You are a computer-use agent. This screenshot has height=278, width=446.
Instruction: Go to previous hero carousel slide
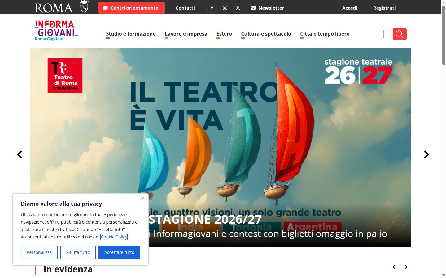pos(20,154)
